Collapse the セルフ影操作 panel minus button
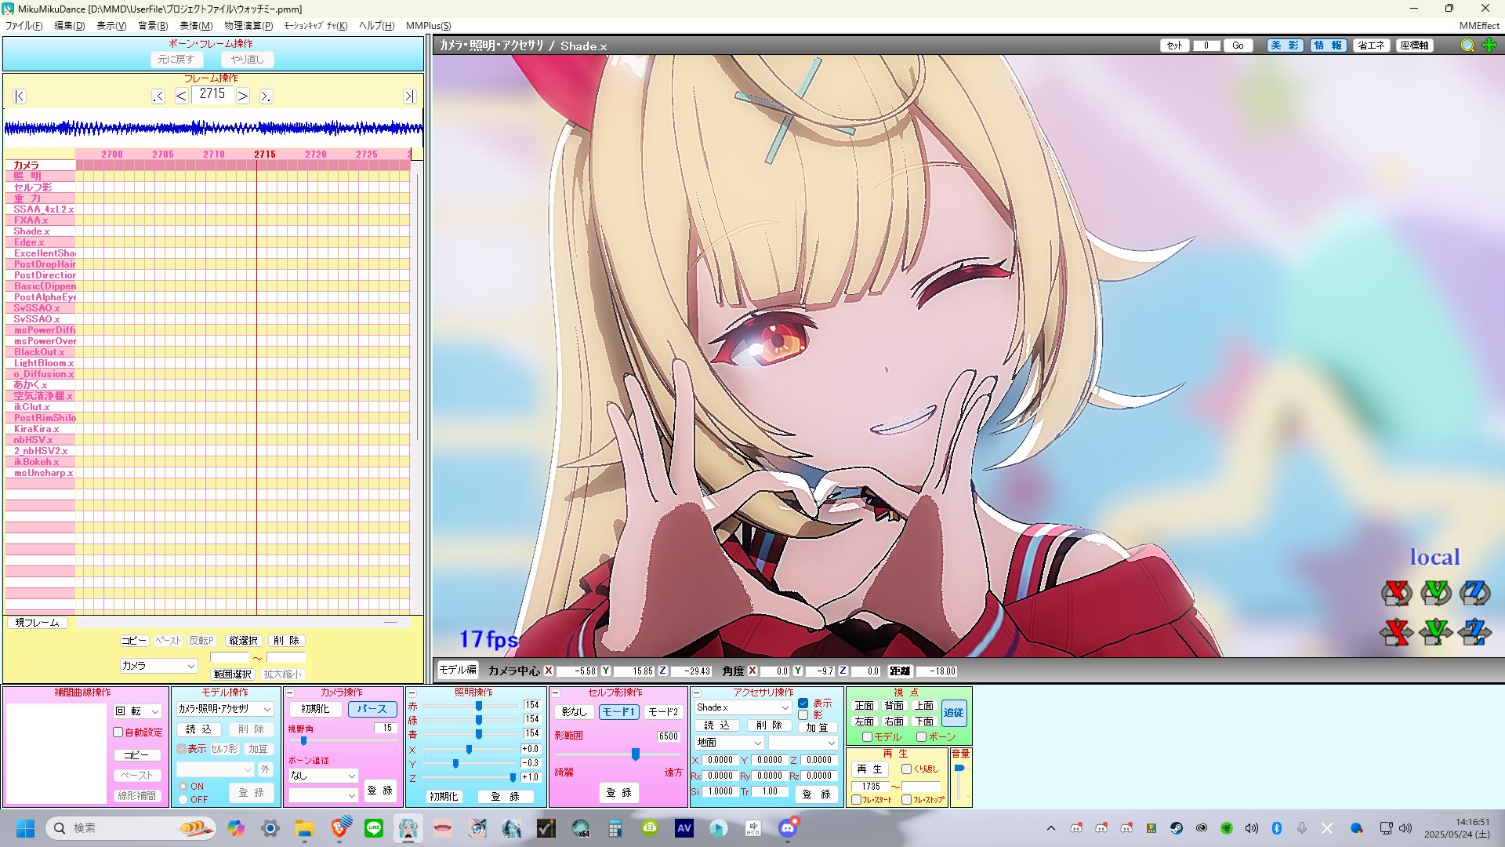The width and height of the screenshot is (1505, 847). [x=556, y=693]
